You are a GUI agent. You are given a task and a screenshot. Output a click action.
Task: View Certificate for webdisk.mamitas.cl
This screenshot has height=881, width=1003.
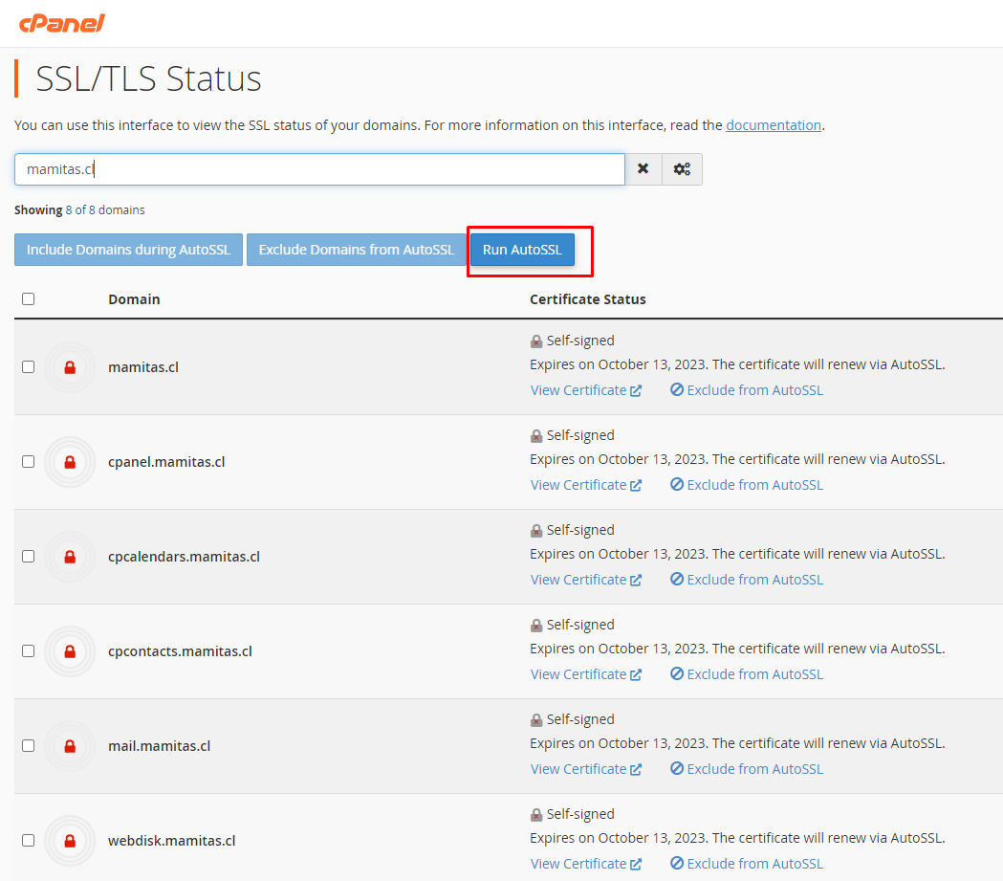tap(586, 864)
